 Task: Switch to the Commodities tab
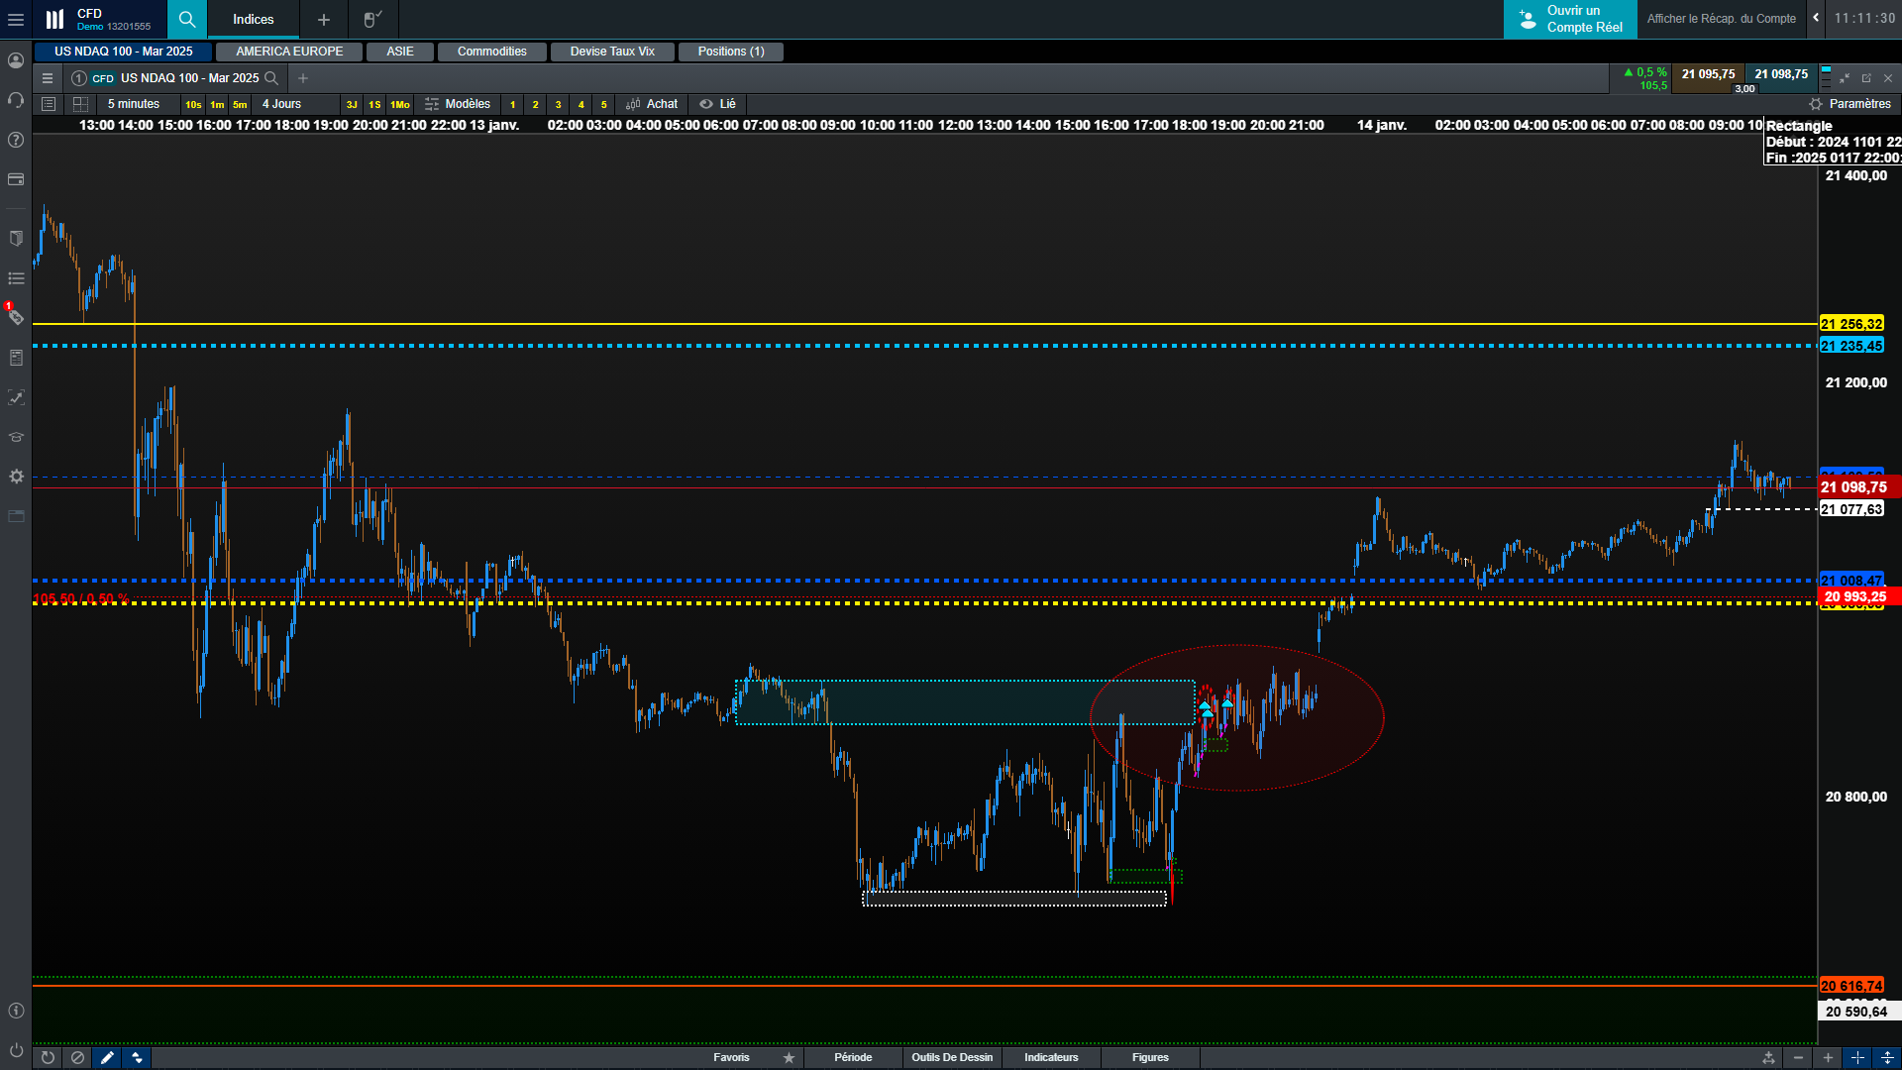tap(491, 52)
